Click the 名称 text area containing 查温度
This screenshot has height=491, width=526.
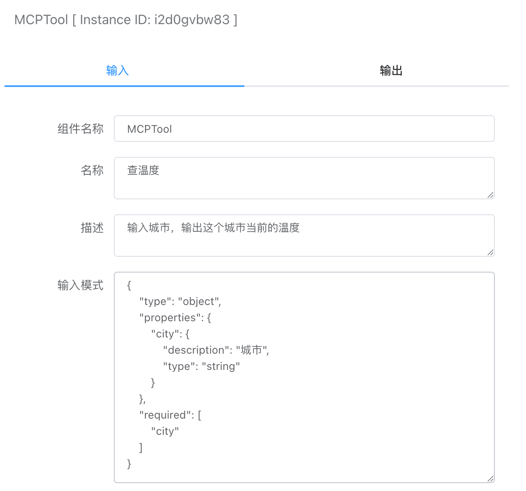(291, 178)
